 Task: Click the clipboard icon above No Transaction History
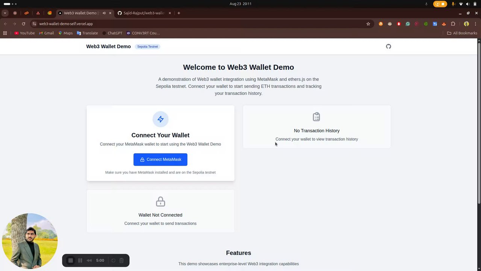pos(316,117)
